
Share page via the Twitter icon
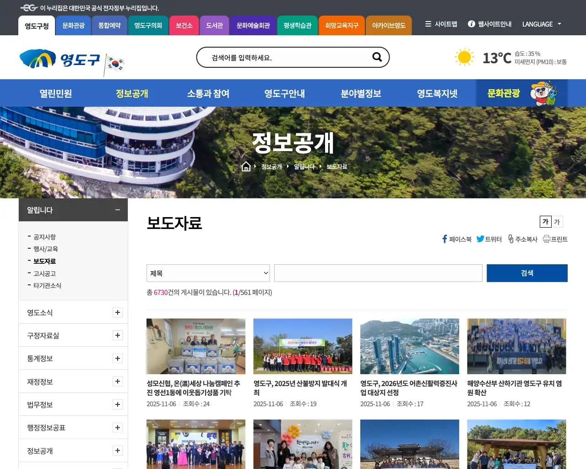tap(481, 239)
